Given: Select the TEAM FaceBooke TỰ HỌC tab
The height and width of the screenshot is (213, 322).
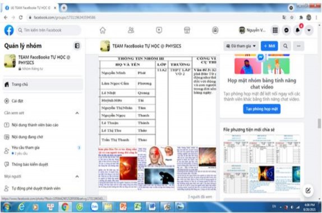Looking at the screenshot, I should tap(31, 8).
